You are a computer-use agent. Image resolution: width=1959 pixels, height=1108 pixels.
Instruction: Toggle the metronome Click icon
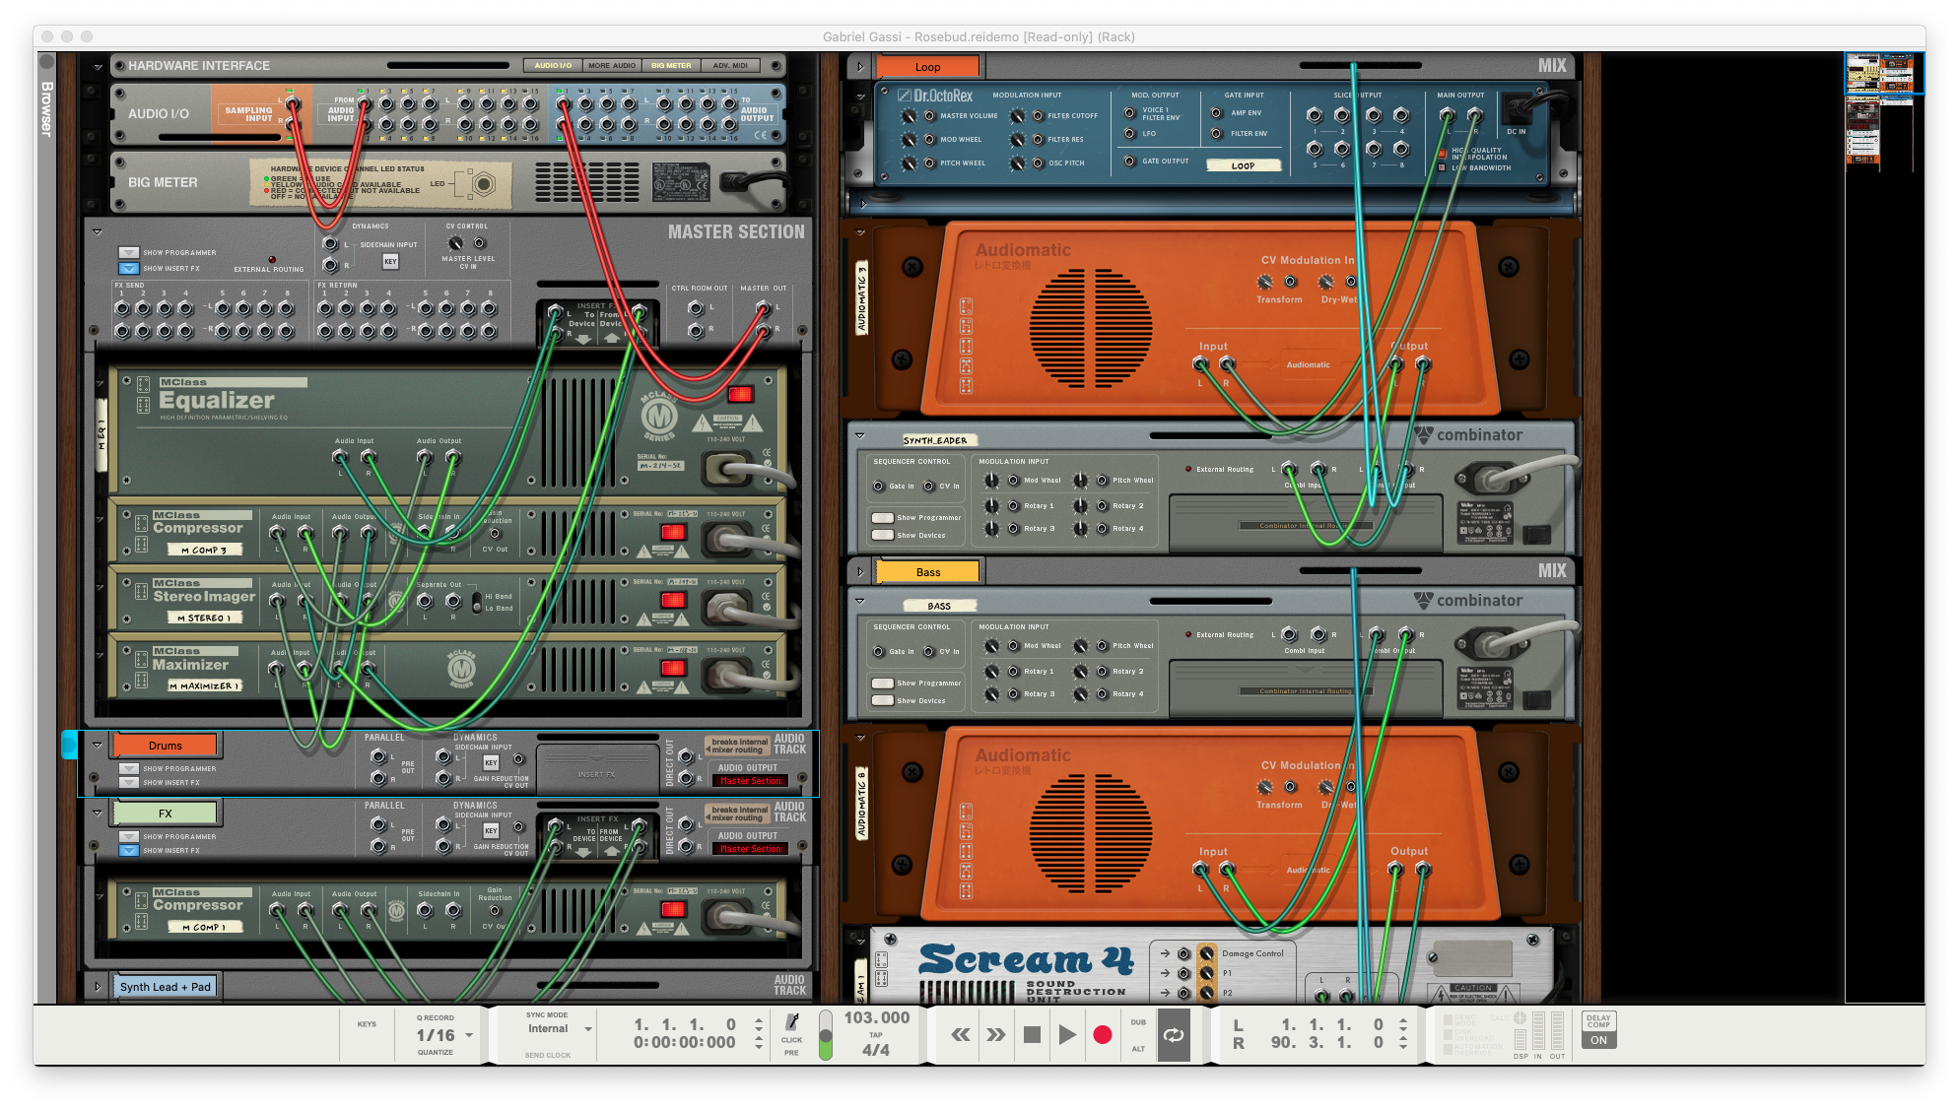pos(791,1023)
